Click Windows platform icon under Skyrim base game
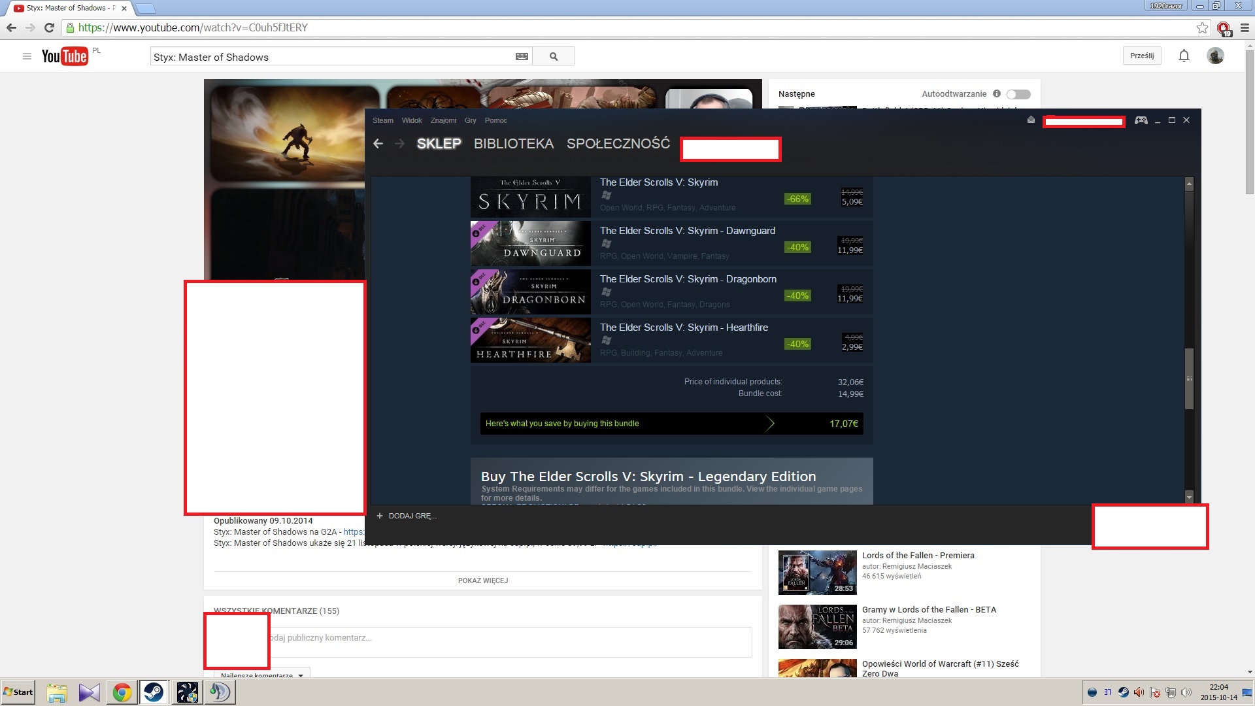1255x706 pixels. 606,195
